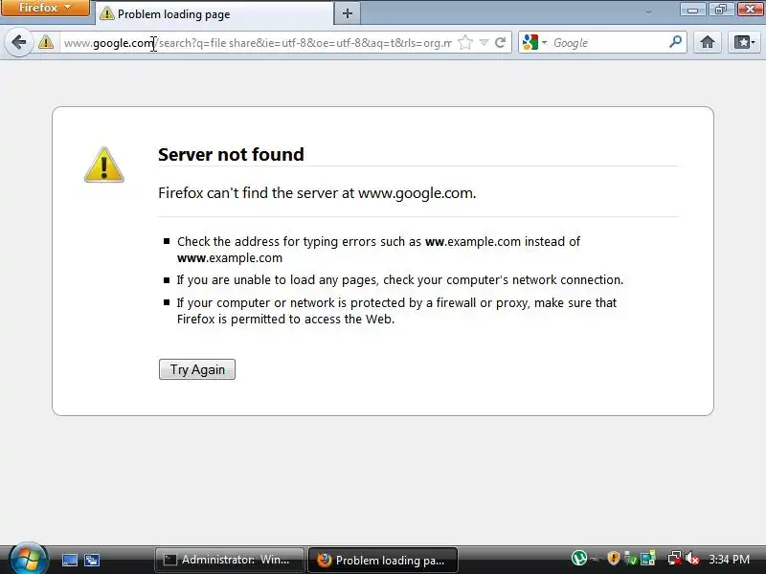Click Show Desktop quick launch icon
The height and width of the screenshot is (574, 766).
tap(69, 560)
